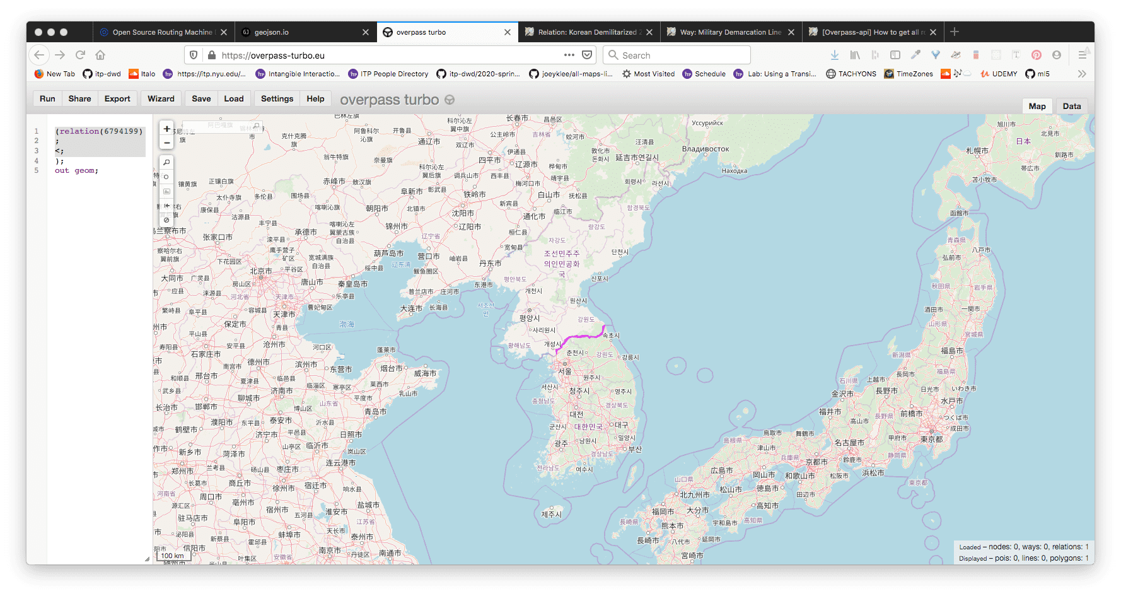The width and height of the screenshot is (1121, 596).
Task: Clear the map data overlay
Action: click(x=166, y=220)
